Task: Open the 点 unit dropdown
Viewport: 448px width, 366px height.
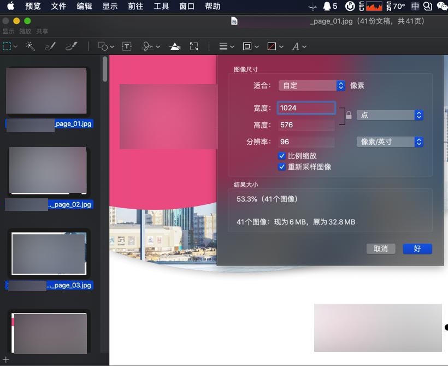Action: 390,115
